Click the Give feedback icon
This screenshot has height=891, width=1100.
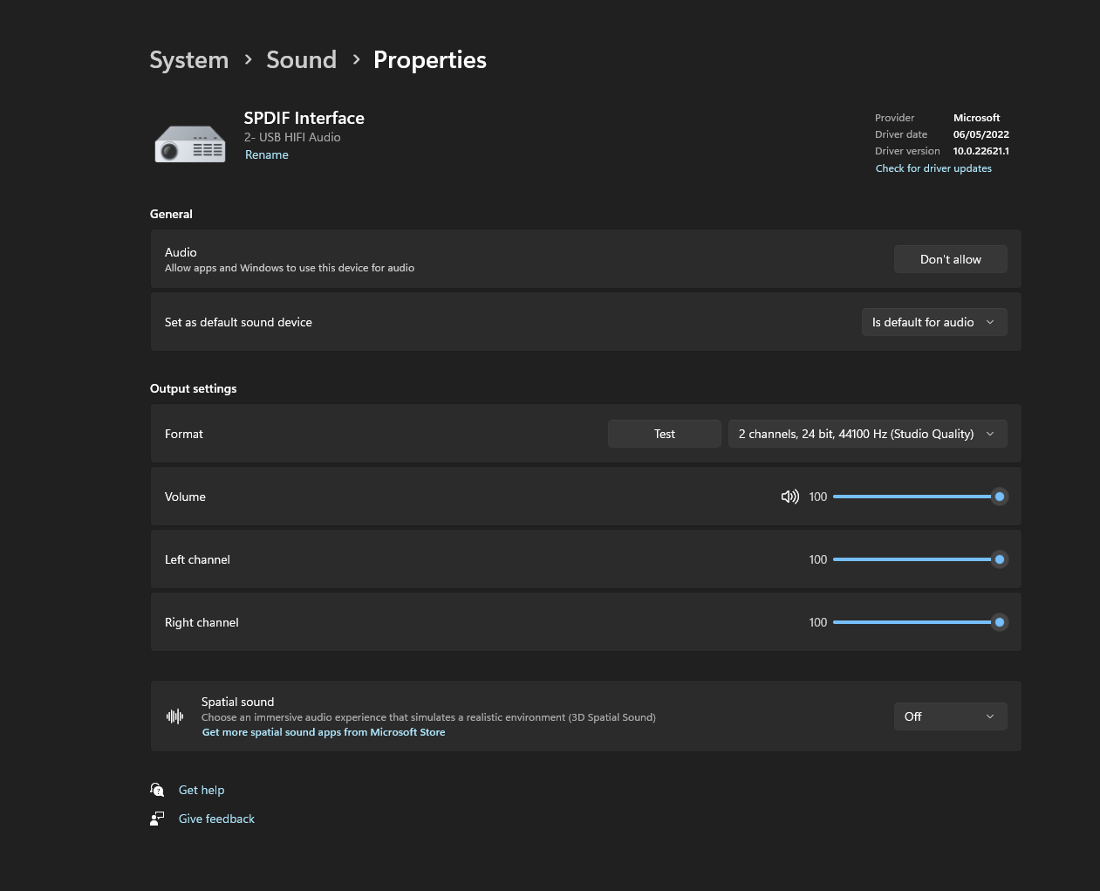click(x=157, y=819)
